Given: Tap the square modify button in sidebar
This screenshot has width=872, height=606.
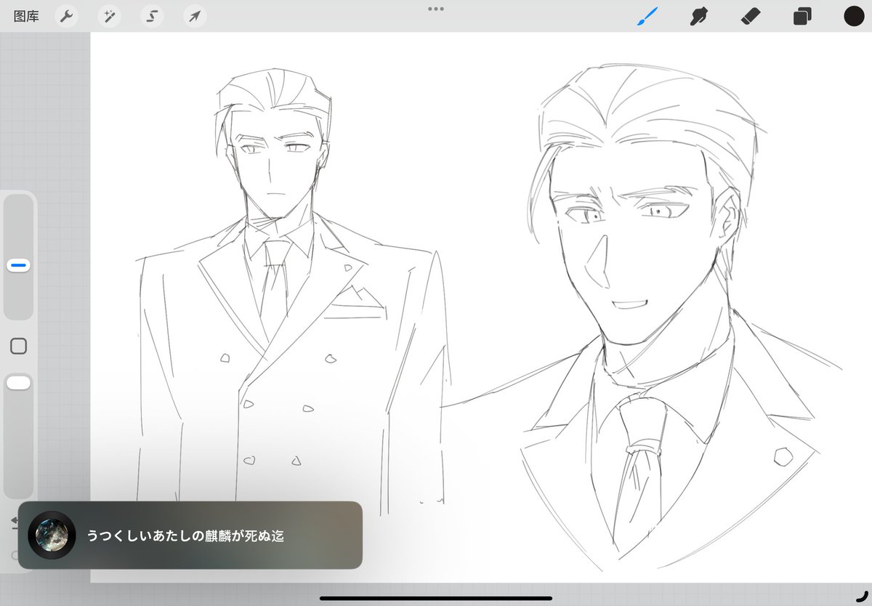Looking at the screenshot, I should [19, 346].
